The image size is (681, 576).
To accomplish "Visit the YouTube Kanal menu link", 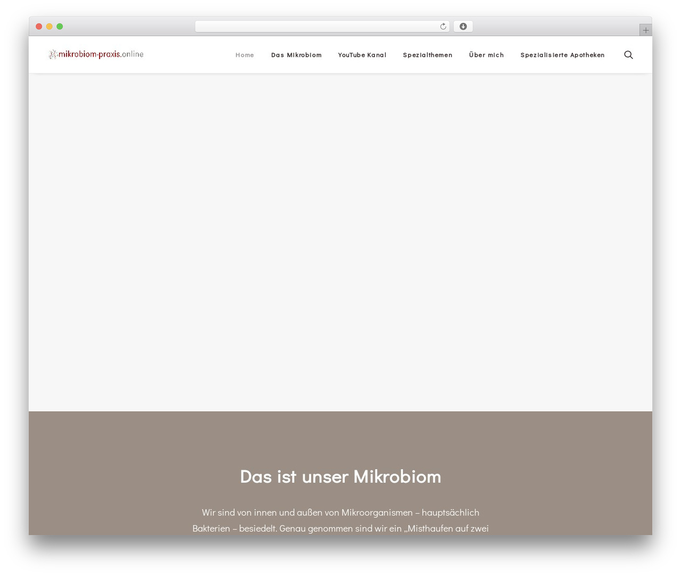I will pos(362,55).
